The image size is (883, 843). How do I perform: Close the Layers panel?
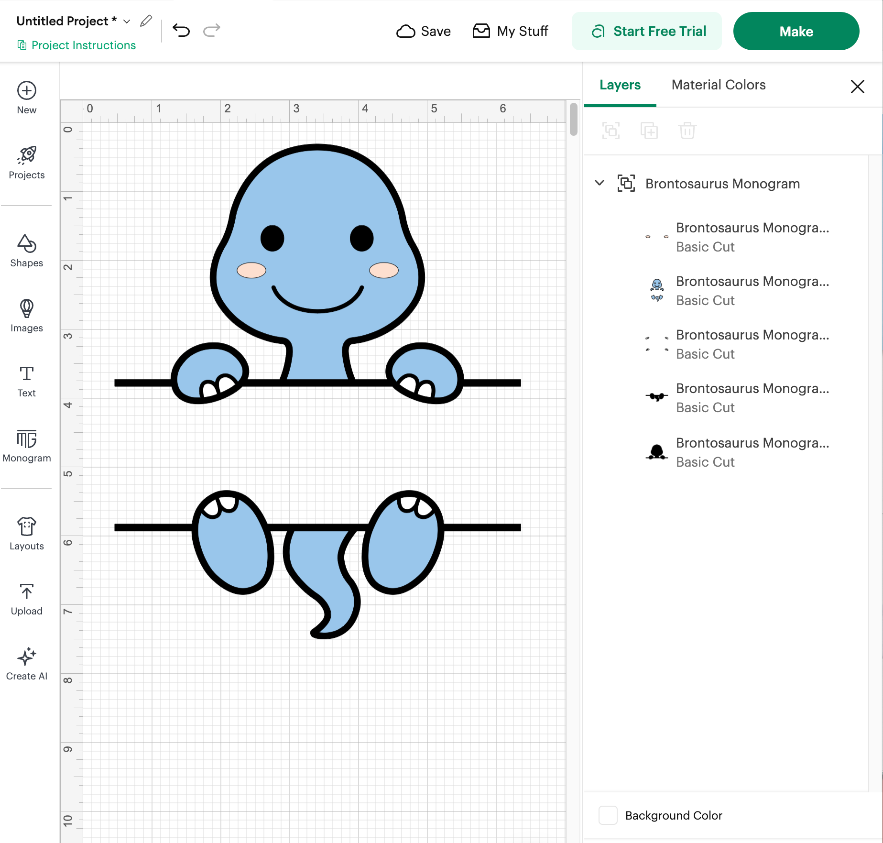858,87
